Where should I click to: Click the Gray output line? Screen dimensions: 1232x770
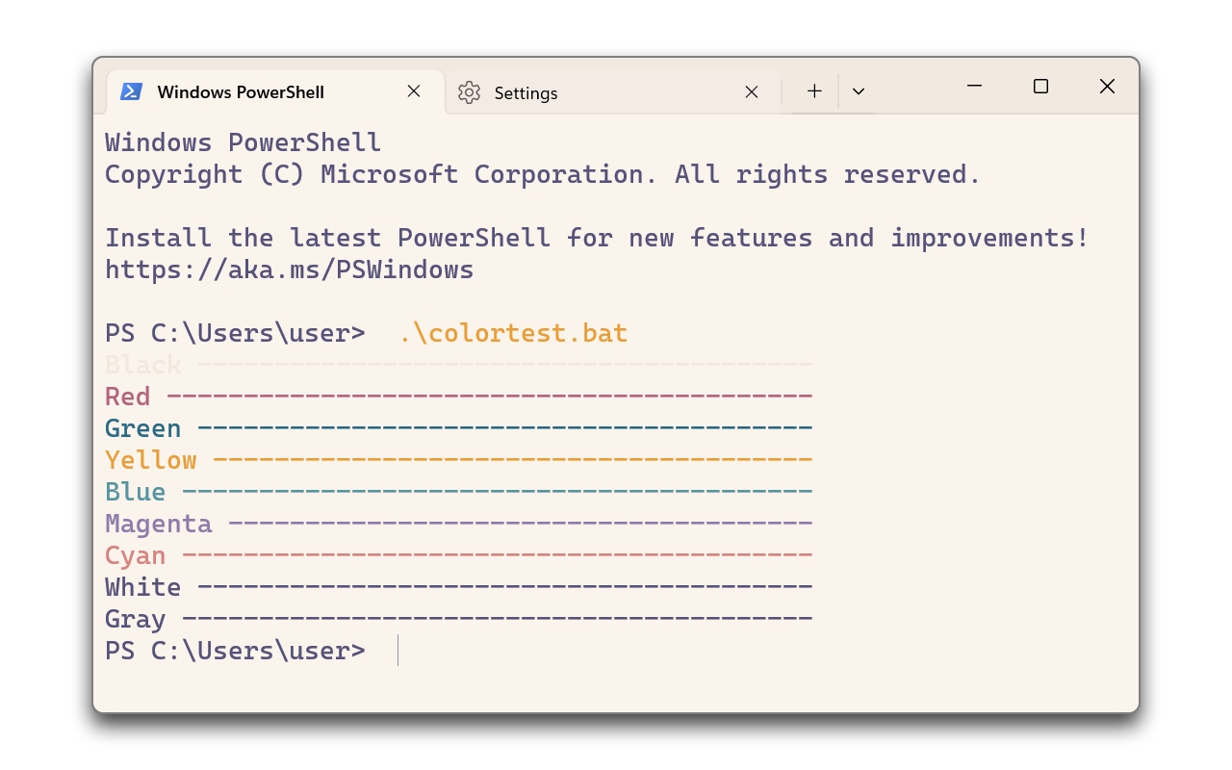[459, 619]
